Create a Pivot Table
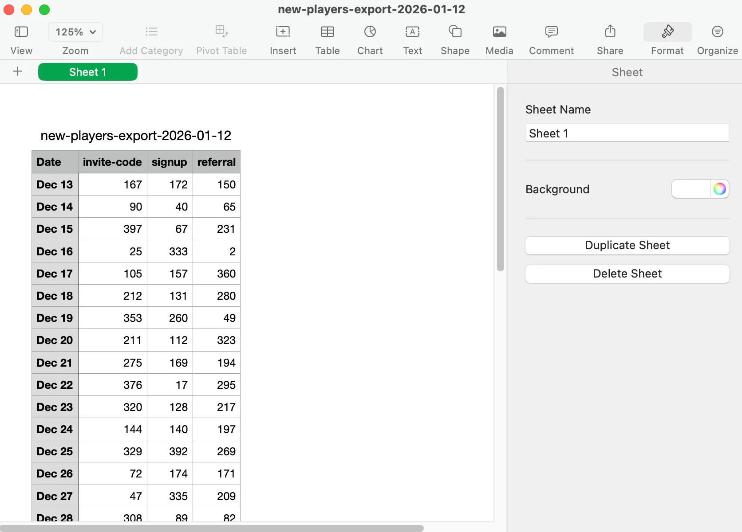This screenshot has width=742, height=532. [221, 31]
